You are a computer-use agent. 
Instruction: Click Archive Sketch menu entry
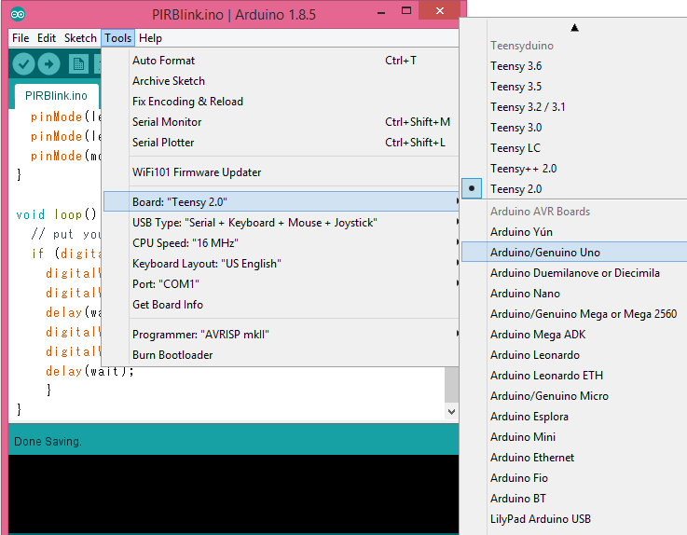click(281, 80)
